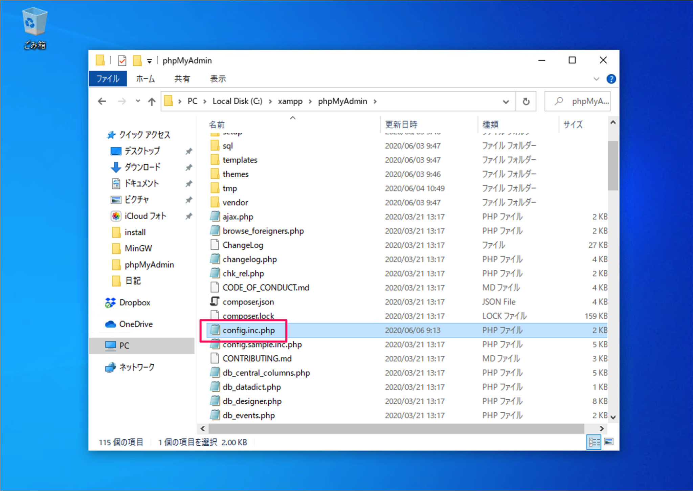Open the ファイル ribbon tab
693x491 pixels.
108,79
